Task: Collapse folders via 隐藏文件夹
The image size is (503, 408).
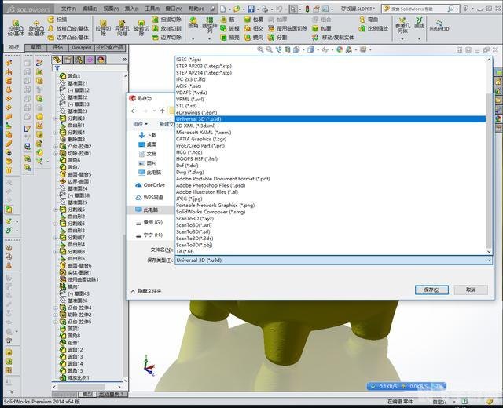Action: (146, 290)
